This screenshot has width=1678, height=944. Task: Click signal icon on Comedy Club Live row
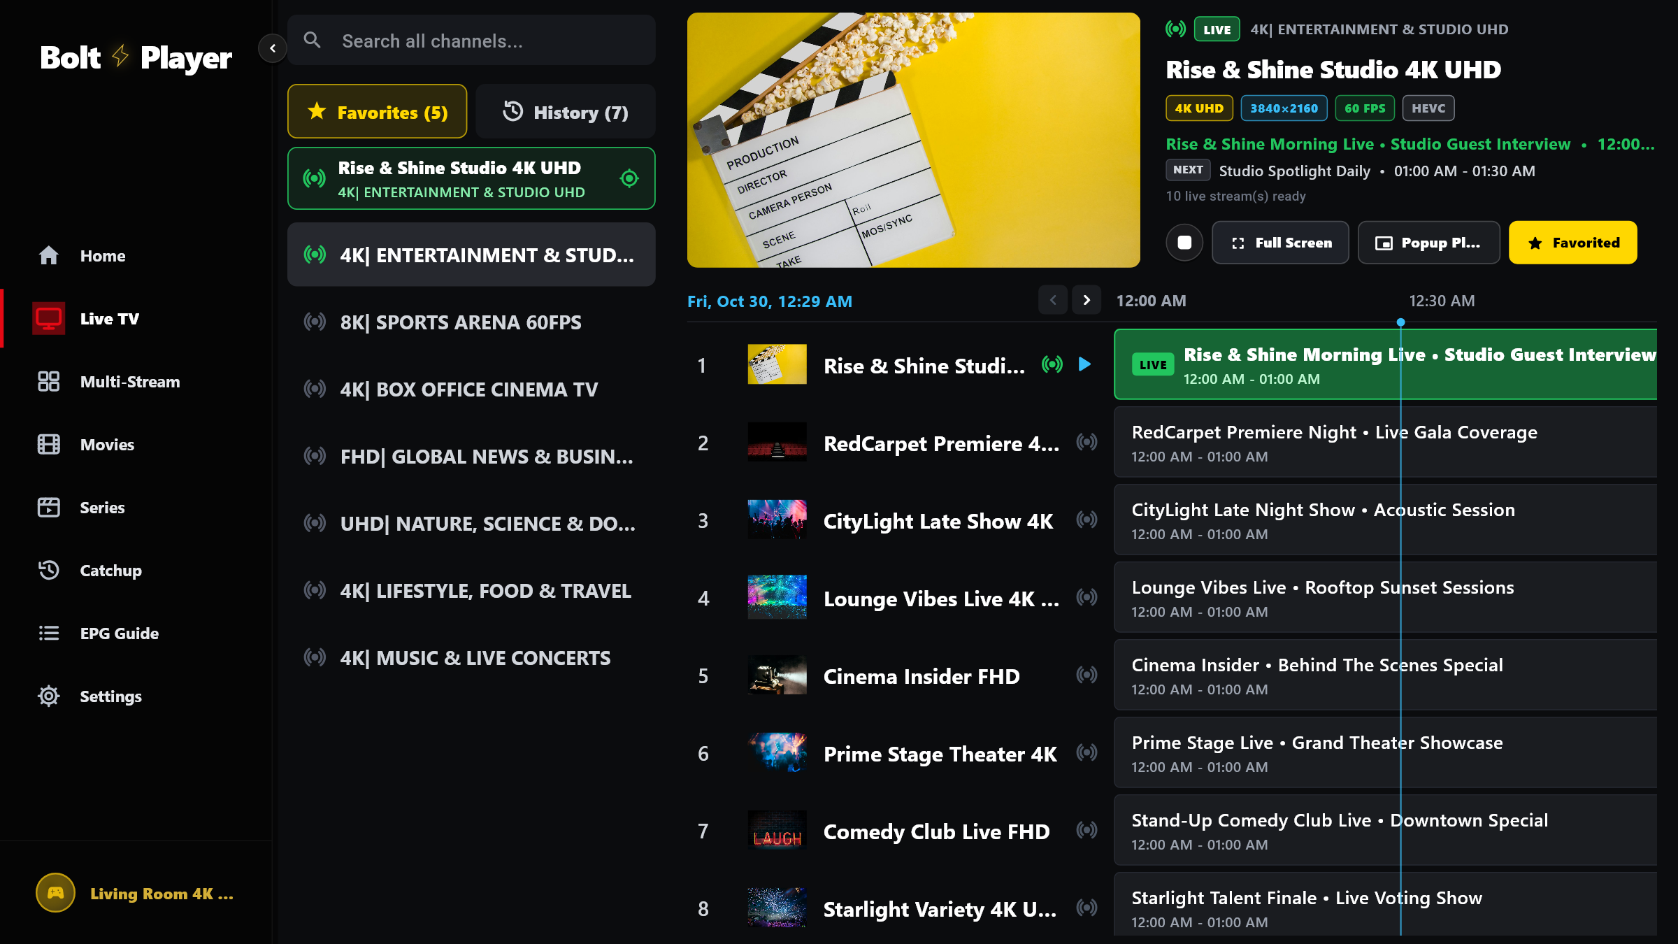pyautogui.click(x=1087, y=830)
